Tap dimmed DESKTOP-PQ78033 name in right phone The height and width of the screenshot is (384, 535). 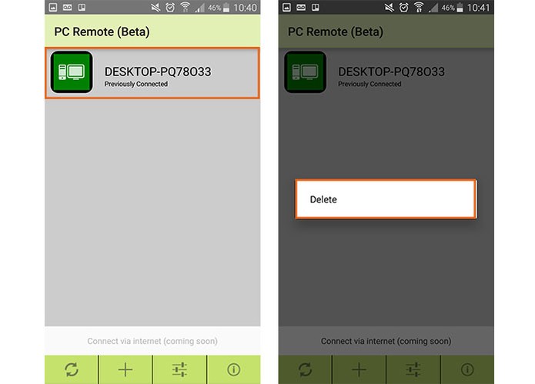(391, 72)
